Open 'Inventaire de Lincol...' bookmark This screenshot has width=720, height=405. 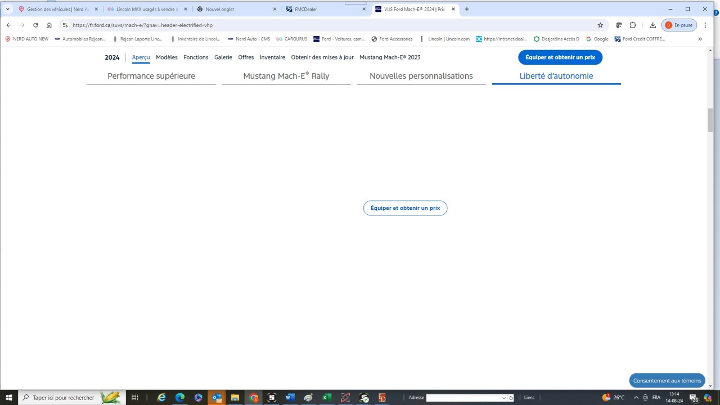pyautogui.click(x=195, y=39)
